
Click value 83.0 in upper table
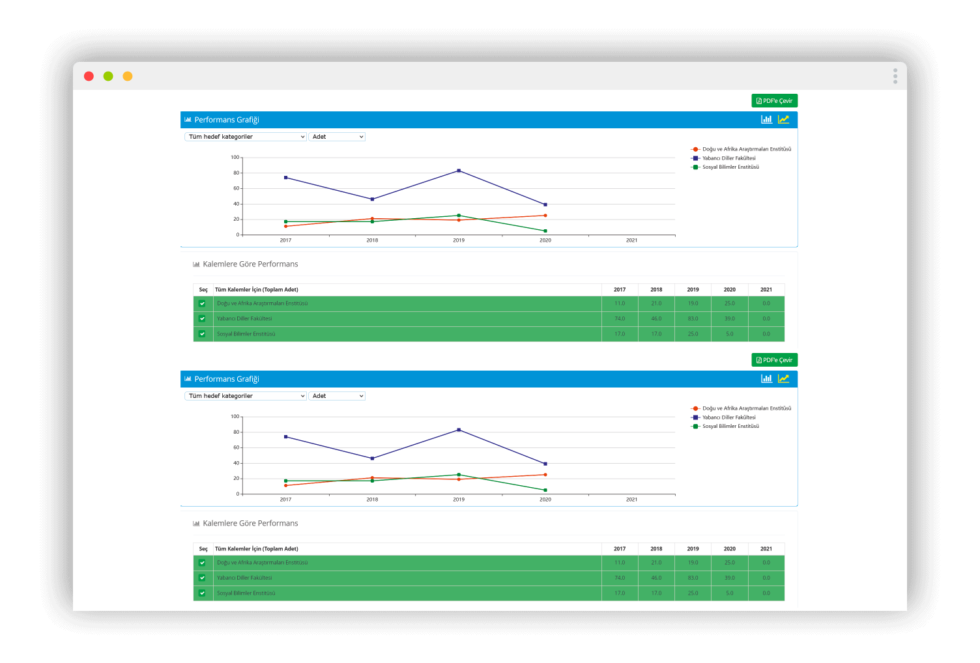click(x=693, y=319)
